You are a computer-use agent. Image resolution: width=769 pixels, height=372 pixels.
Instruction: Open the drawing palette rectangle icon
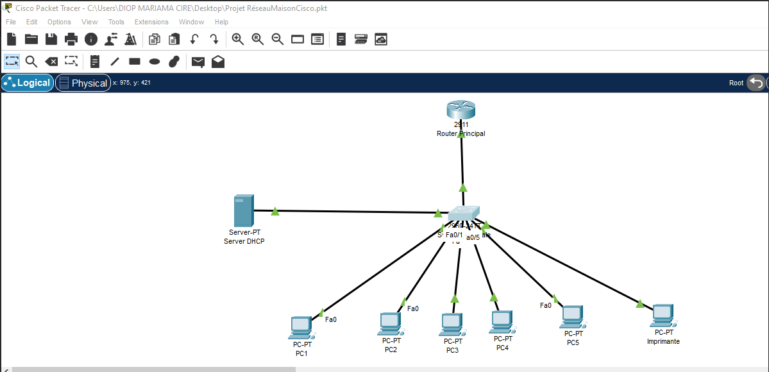(x=298, y=39)
